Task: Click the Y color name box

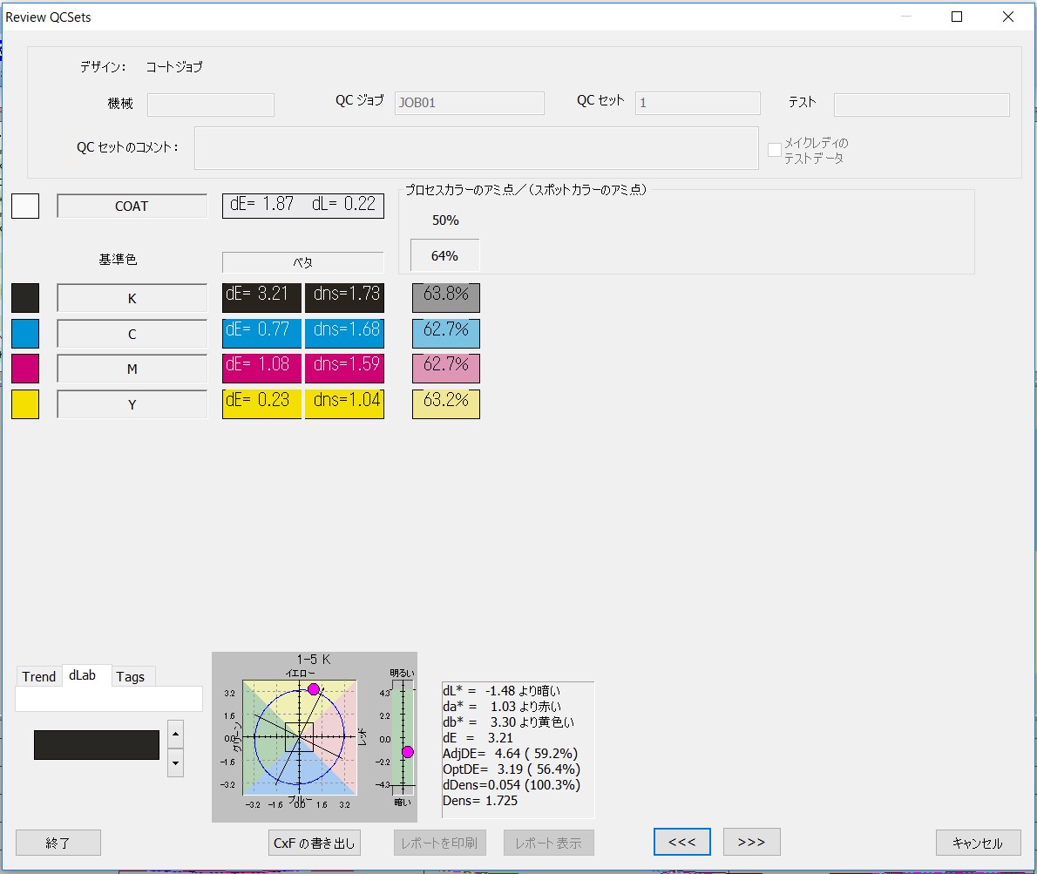Action: pyautogui.click(x=132, y=404)
